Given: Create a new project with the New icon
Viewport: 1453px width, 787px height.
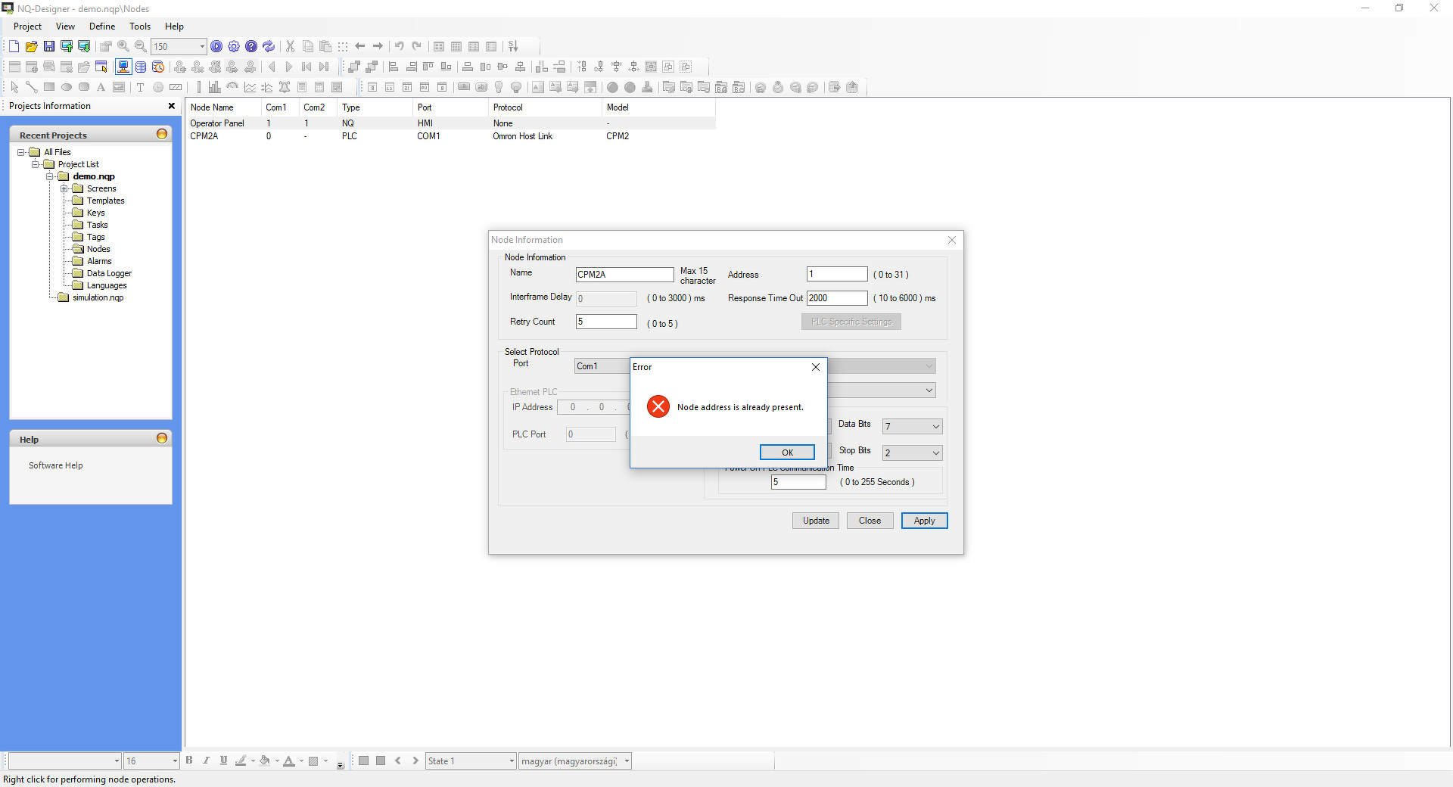Looking at the screenshot, I should 14,46.
